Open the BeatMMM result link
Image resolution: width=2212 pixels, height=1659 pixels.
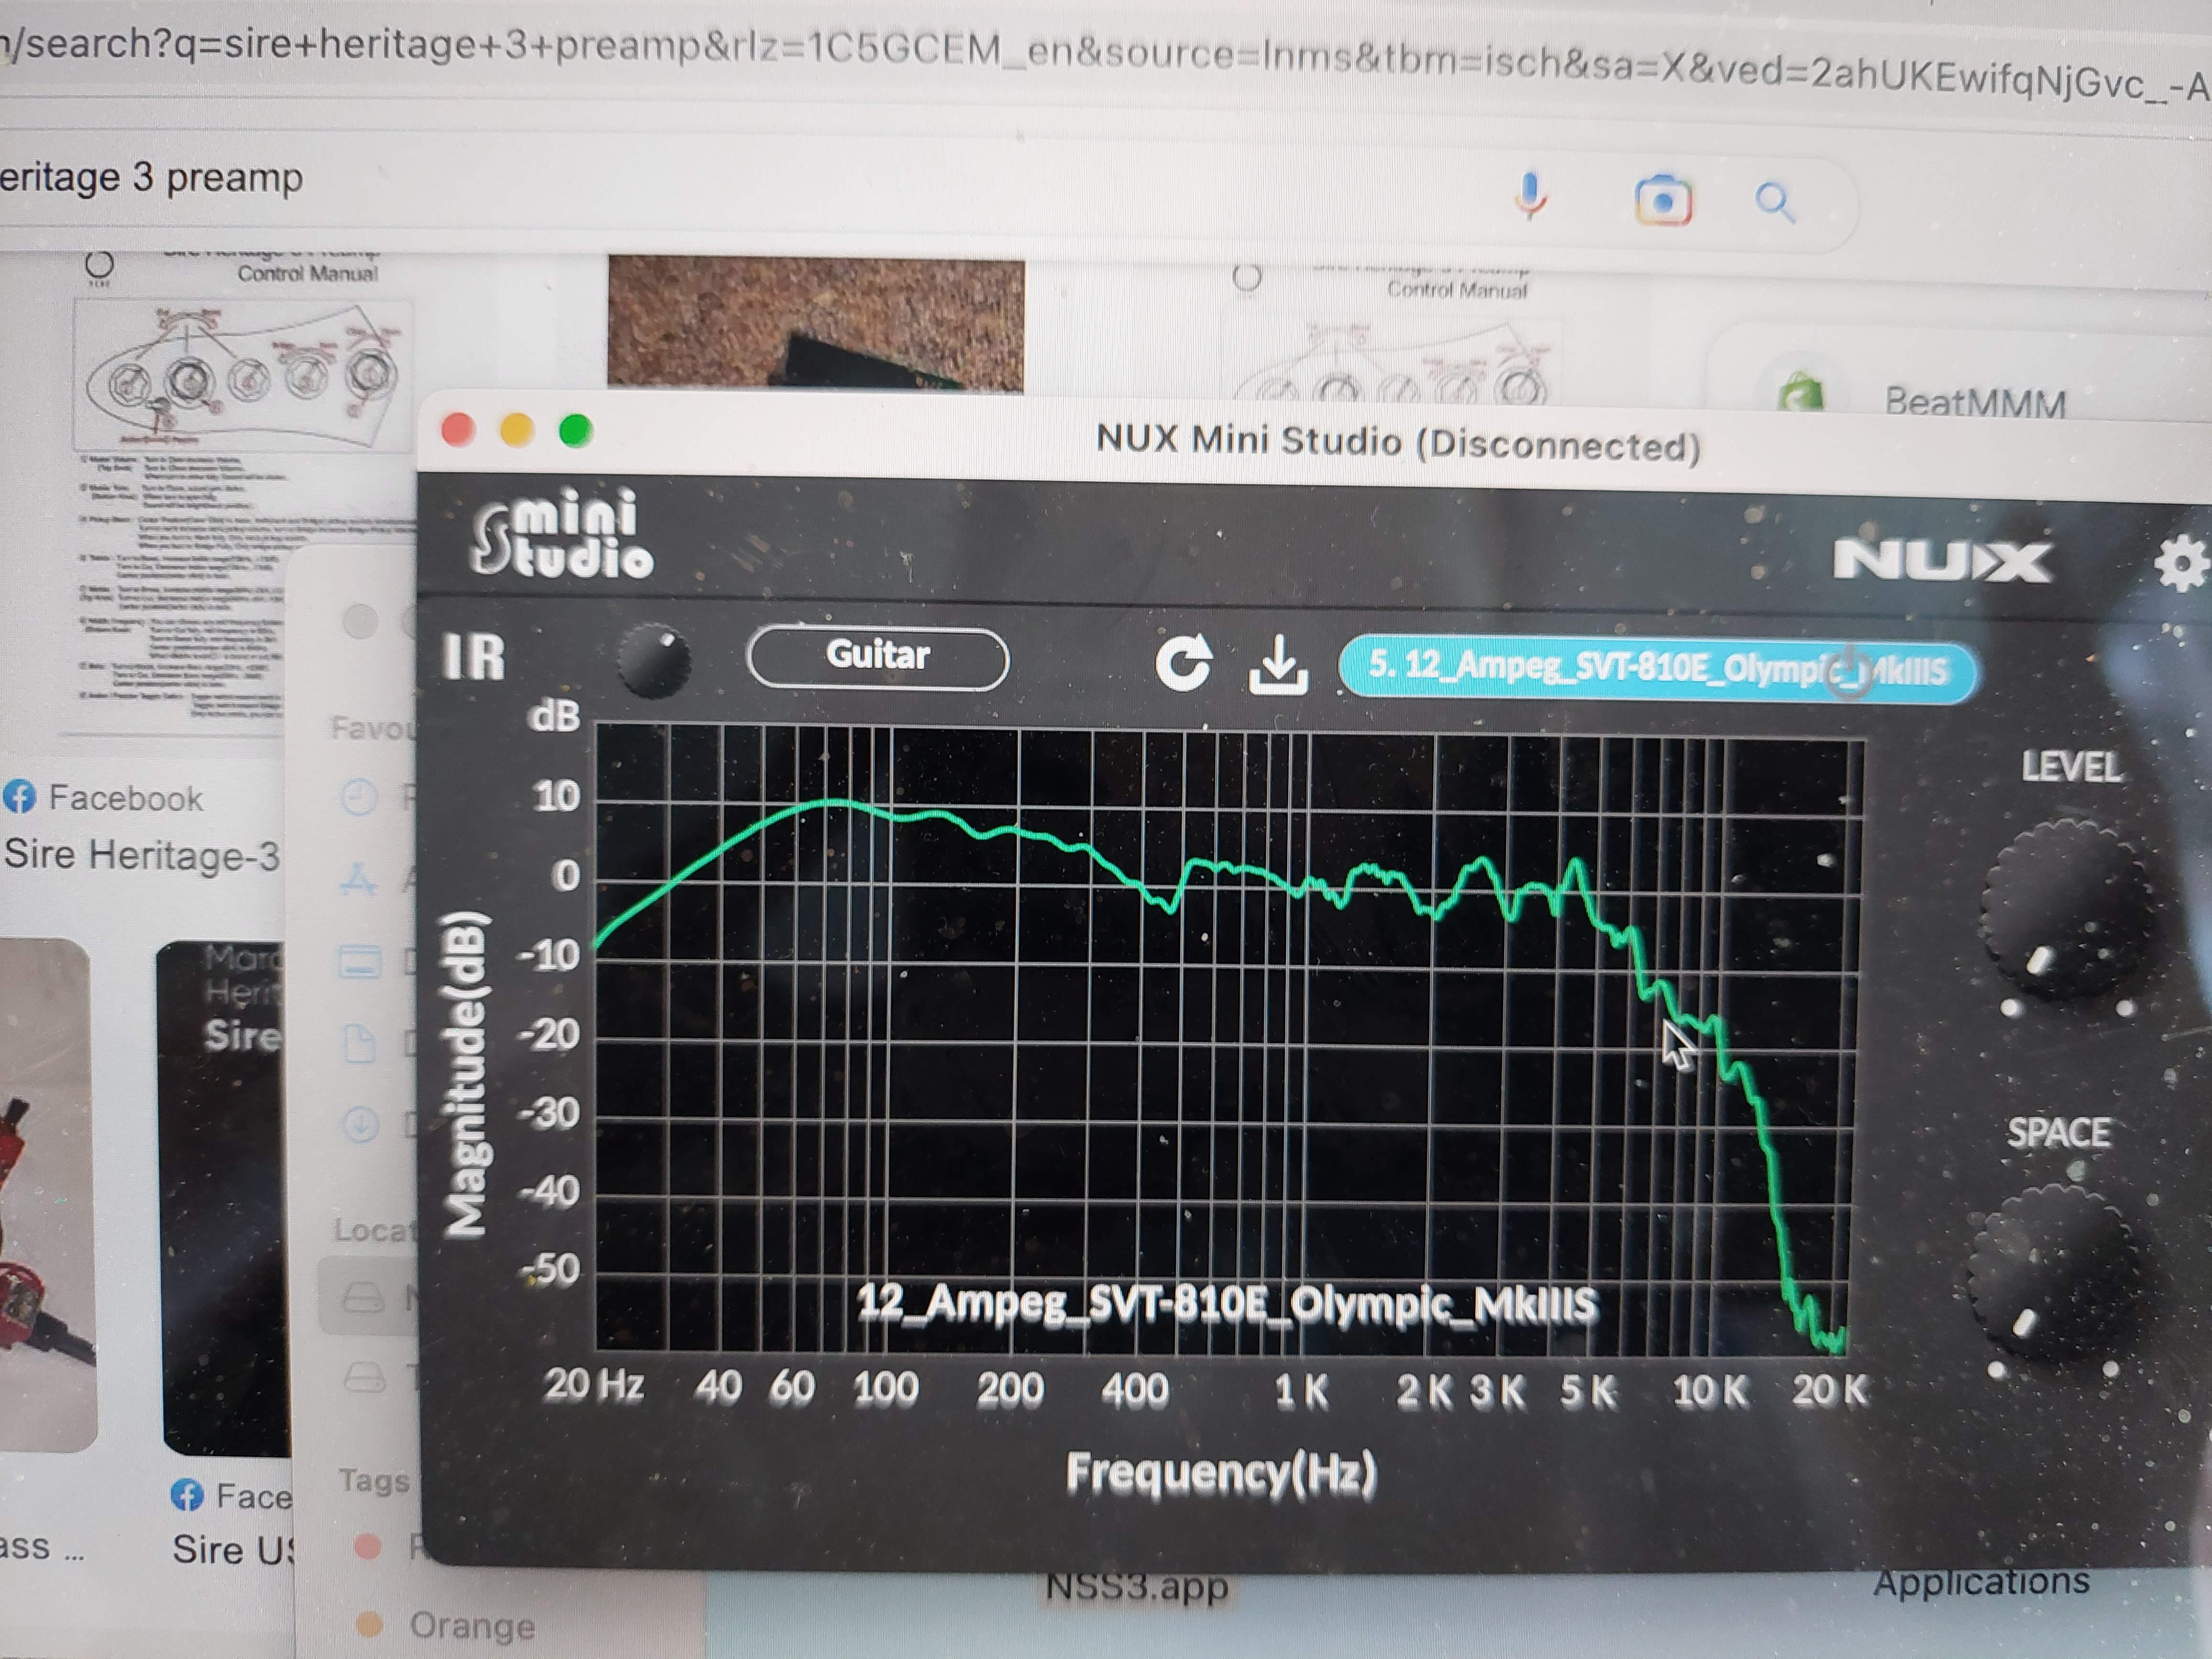point(1975,402)
